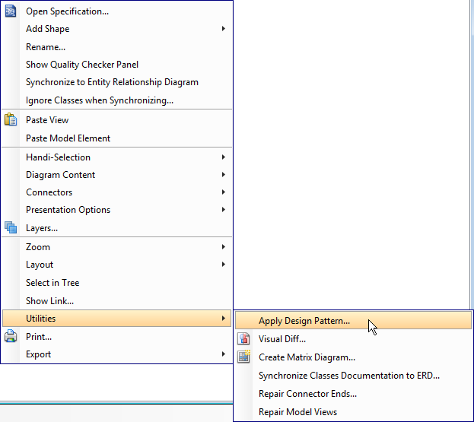
Task: Expand the Zoom submenu arrow
Action: point(224,247)
